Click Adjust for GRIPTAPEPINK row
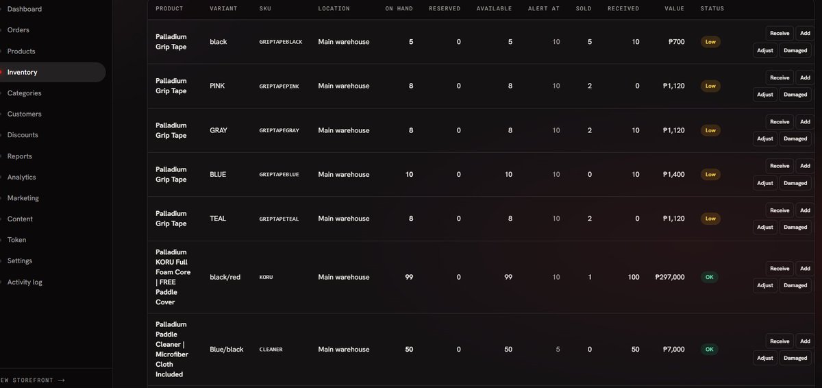Screen dimensions: 822x388 [765, 95]
